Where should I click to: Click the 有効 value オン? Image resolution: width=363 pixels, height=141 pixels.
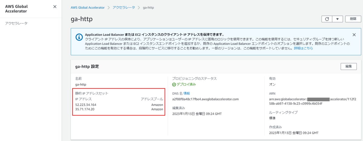[x=272, y=84]
